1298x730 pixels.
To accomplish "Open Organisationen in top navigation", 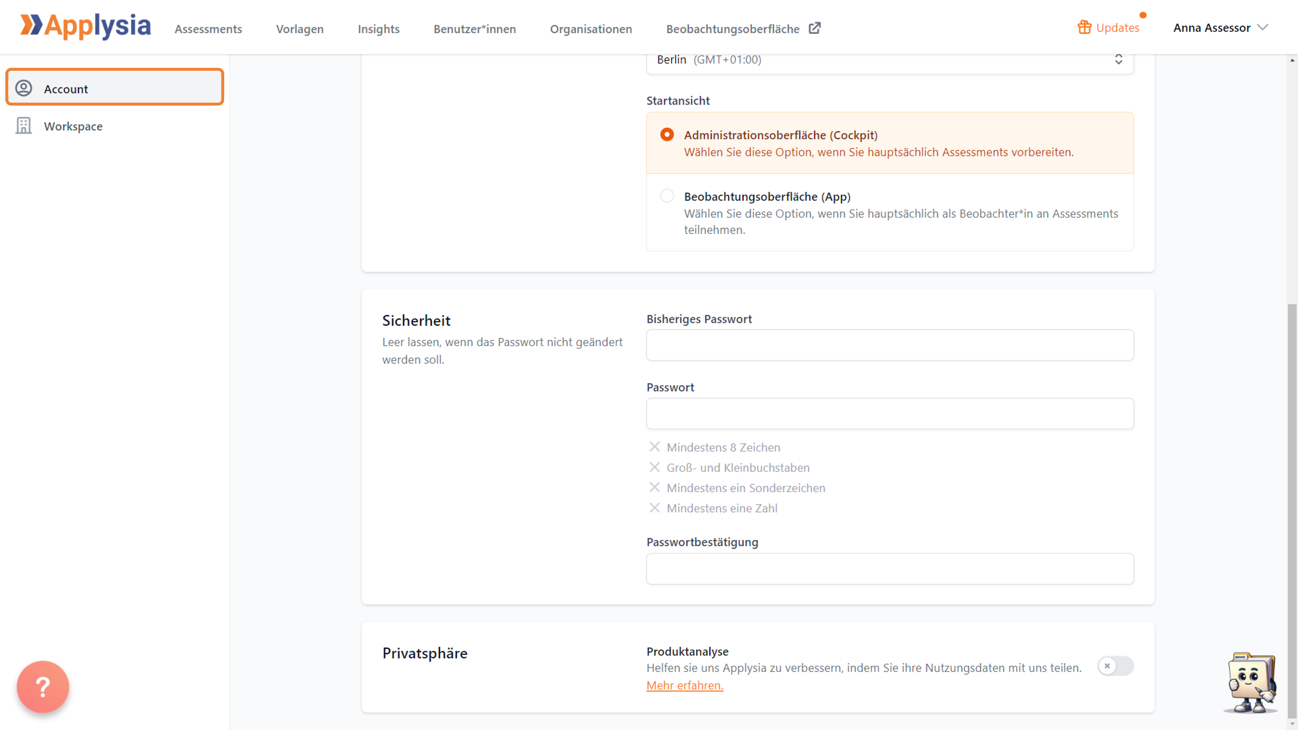I will coord(591,29).
